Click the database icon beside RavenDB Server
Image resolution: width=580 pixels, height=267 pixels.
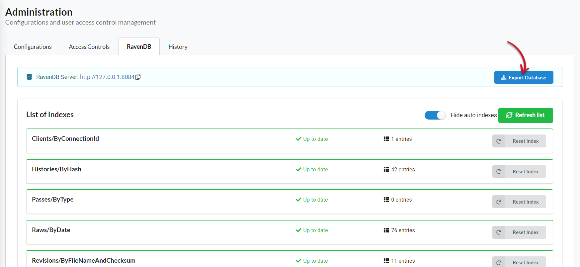click(x=29, y=77)
